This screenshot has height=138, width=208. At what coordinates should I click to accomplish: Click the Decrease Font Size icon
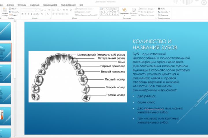click(45, 10)
